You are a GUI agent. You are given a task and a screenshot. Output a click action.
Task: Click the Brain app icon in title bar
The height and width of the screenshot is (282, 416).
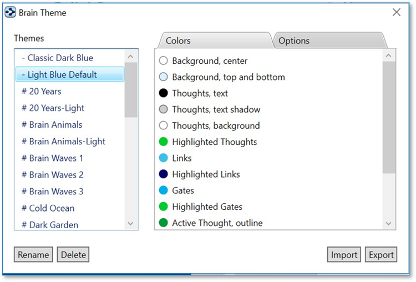[x=11, y=12]
